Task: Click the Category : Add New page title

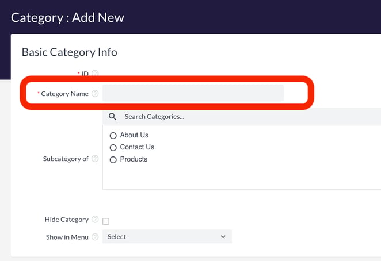Action: pyautogui.click(x=67, y=17)
